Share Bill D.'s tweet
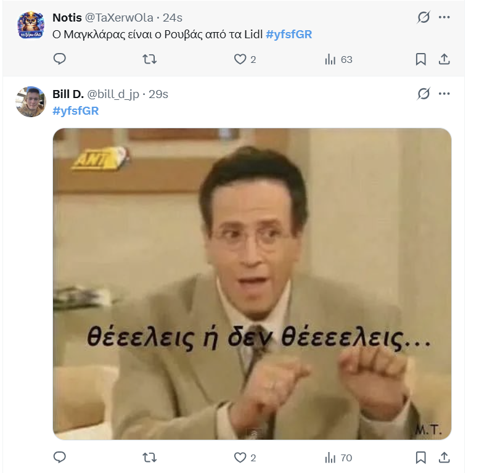 [x=444, y=458]
